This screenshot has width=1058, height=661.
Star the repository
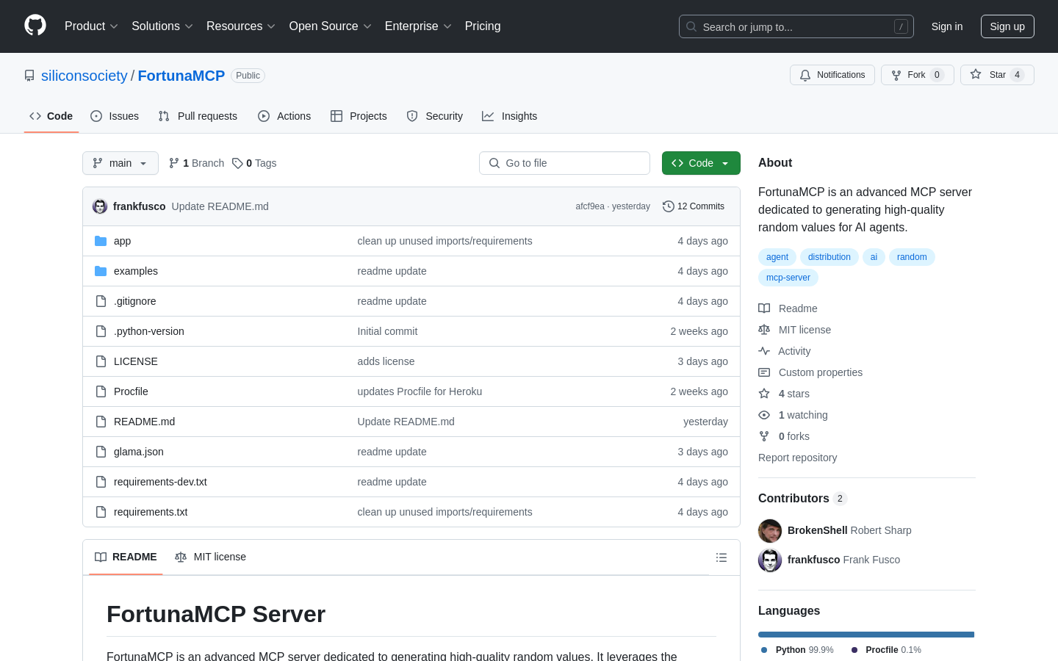(997, 75)
